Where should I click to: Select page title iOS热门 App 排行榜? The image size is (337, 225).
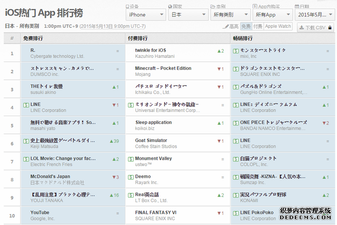click(x=44, y=13)
